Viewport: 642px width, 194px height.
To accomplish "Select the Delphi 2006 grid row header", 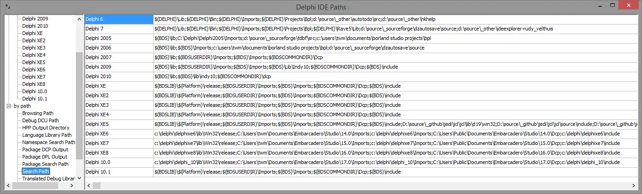I will [x=119, y=48].
